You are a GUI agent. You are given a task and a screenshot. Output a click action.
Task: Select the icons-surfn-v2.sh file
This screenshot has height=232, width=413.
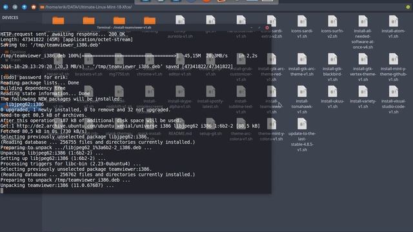tap(332, 27)
